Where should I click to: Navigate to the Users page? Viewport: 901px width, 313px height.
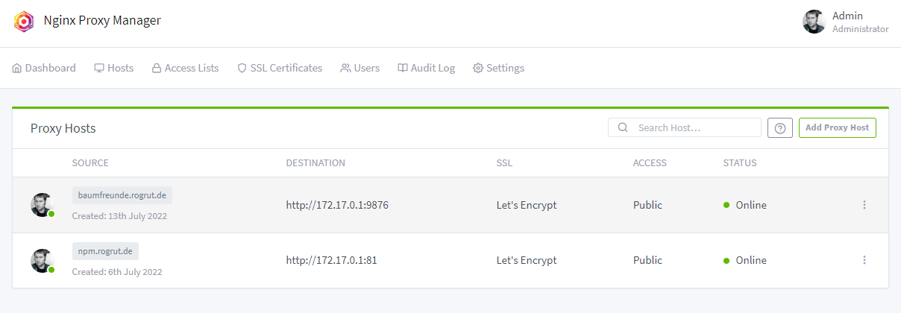pyautogui.click(x=360, y=68)
